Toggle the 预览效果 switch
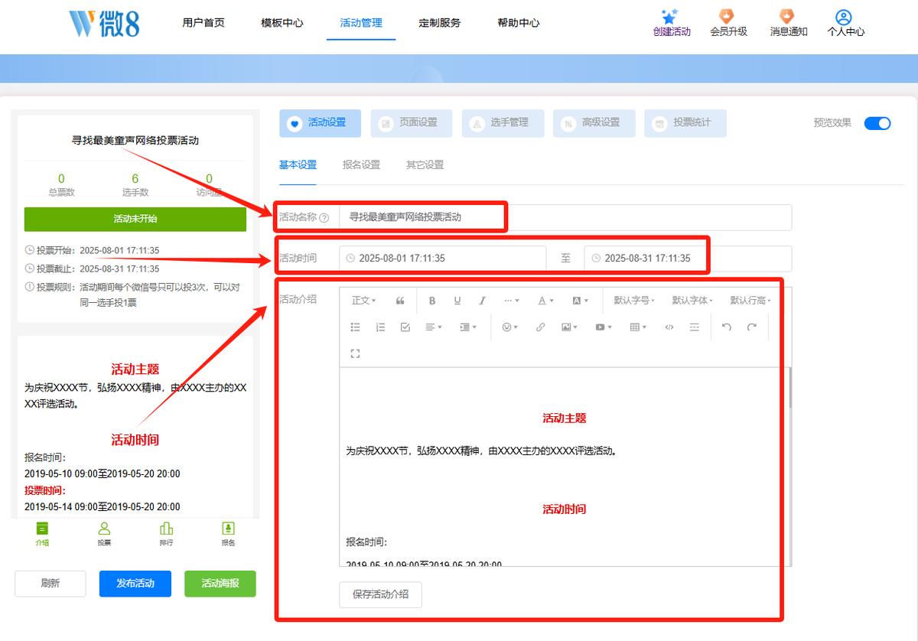Viewport: 918px width, 641px height. [877, 123]
